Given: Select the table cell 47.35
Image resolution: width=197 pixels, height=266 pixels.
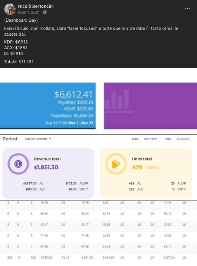Looking at the screenshot, I should [168, 236].
